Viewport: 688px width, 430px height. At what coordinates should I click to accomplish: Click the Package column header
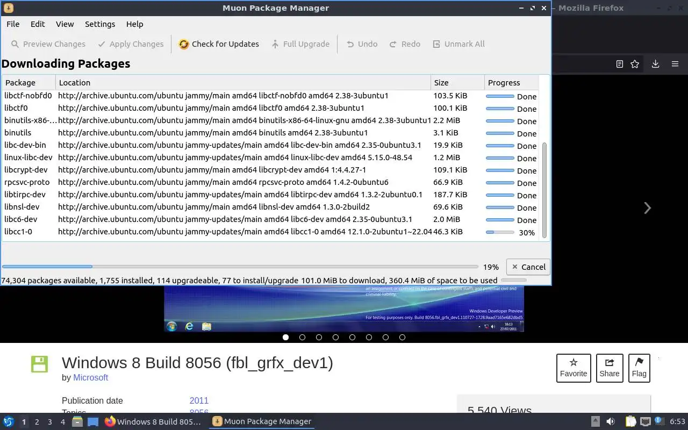tap(28, 83)
